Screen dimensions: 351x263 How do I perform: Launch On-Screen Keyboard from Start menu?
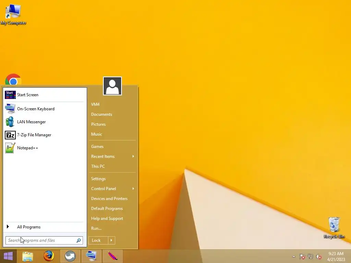coord(45,109)
